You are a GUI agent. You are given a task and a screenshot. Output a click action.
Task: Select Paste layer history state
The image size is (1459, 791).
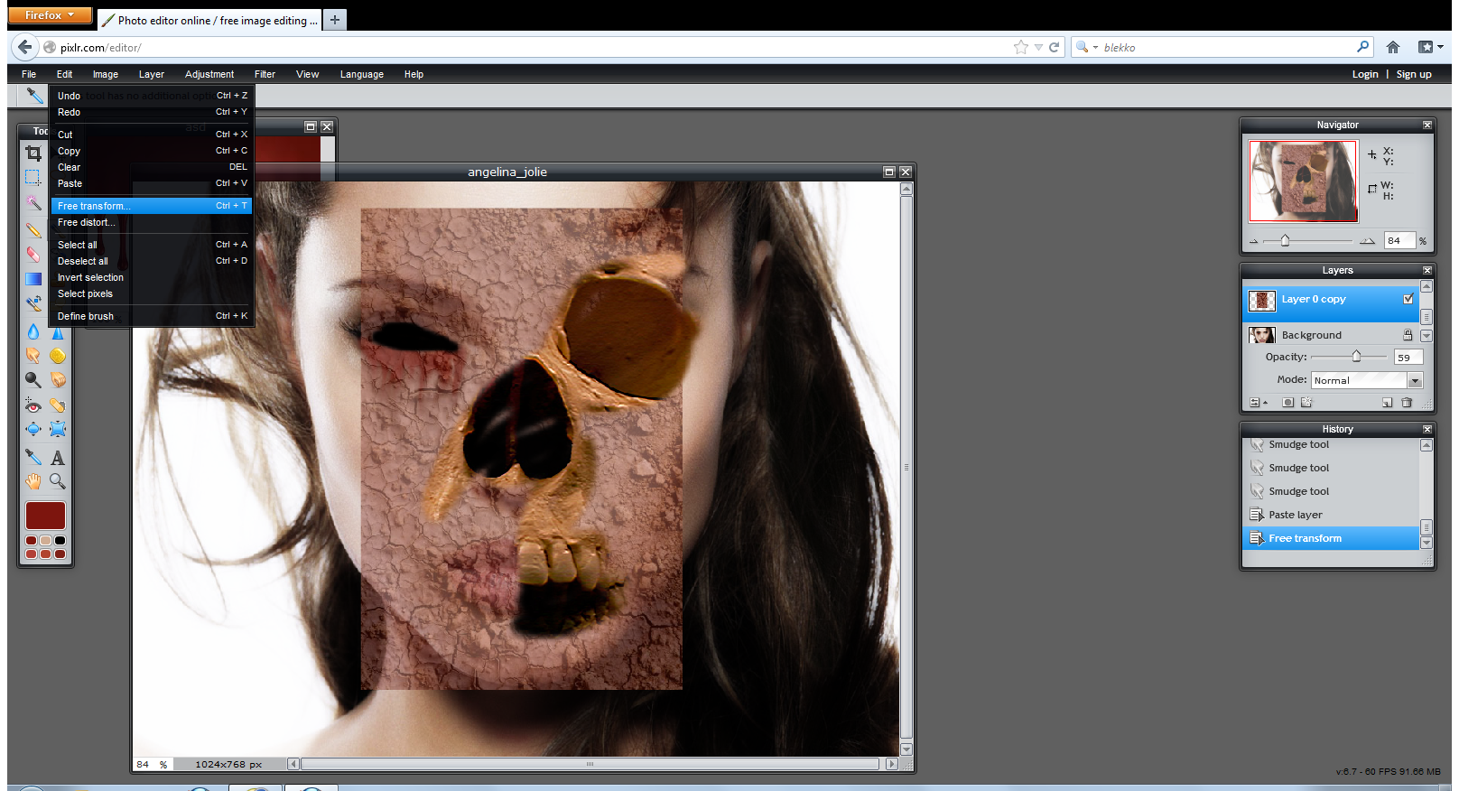(1331, 515)
